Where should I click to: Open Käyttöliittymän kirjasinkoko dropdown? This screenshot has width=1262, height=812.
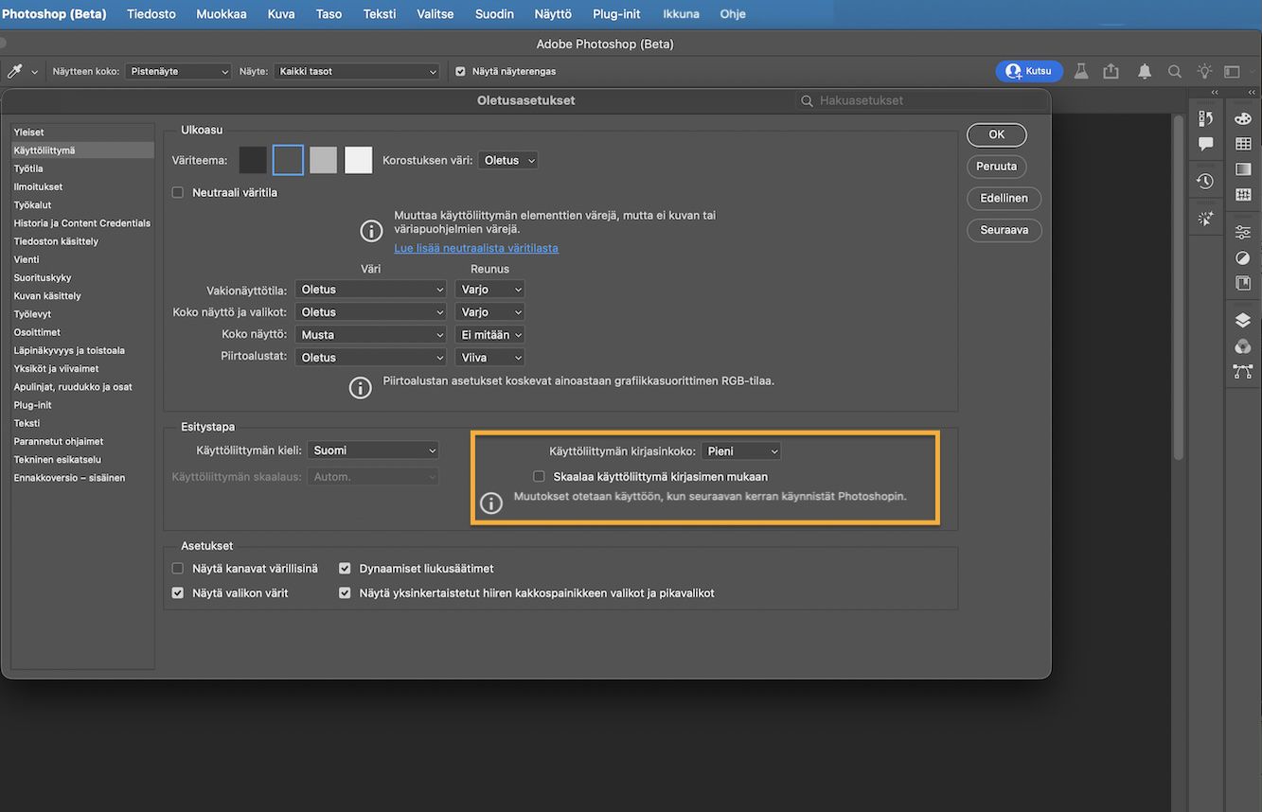[x=740, y=451]
